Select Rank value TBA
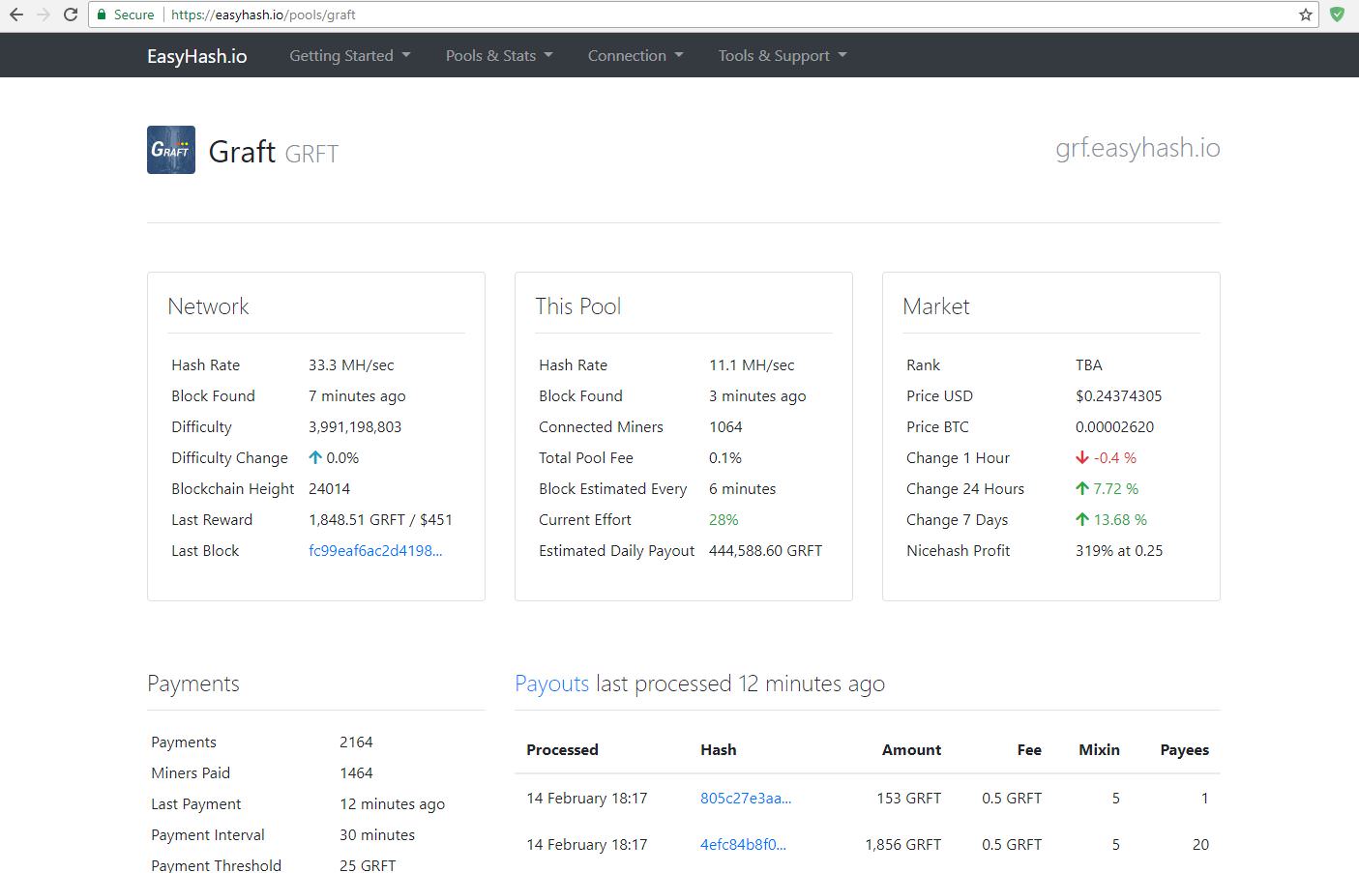Screen dimensions: 1359x873 [x=1089, y=364]
